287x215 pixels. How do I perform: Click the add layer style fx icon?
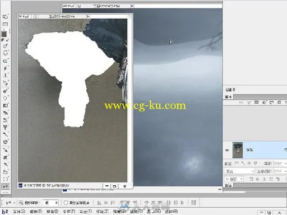249,102
